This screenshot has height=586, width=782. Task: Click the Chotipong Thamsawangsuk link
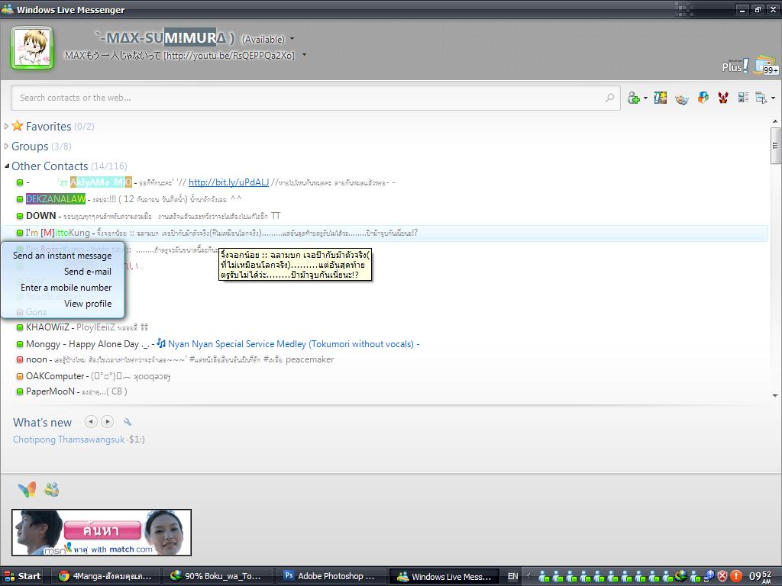tap(69, 439)
